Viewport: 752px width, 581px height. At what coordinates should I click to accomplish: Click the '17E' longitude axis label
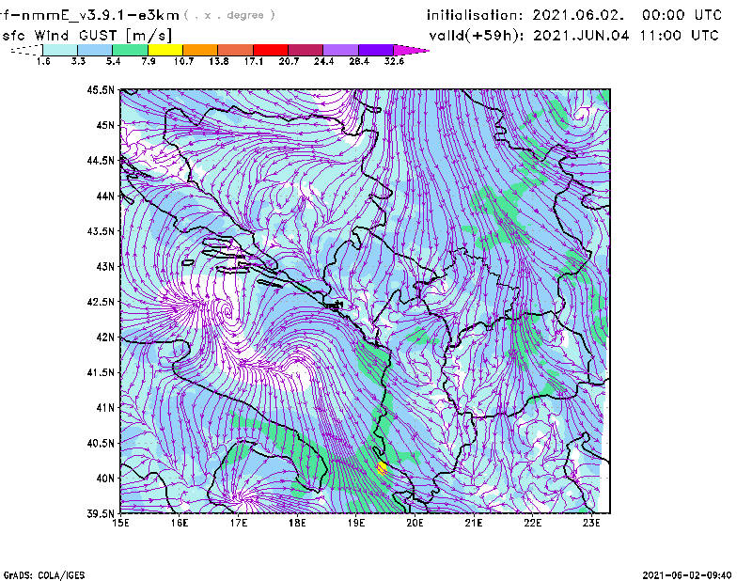point(239,523)
